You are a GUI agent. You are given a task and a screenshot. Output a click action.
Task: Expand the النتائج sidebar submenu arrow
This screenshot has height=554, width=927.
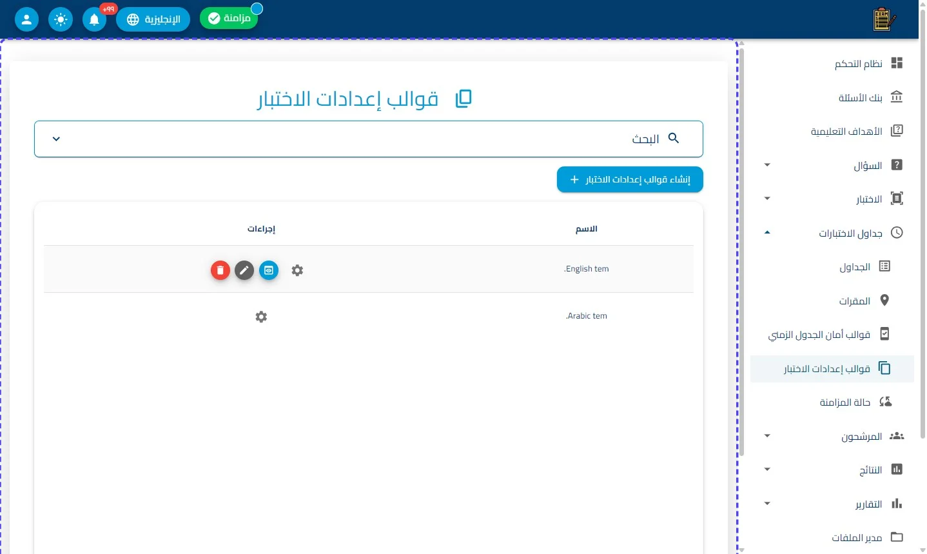point(767,470)
